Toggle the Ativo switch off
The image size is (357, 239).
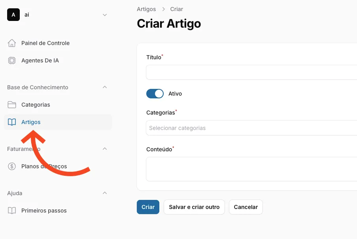[x=155, y=94]
